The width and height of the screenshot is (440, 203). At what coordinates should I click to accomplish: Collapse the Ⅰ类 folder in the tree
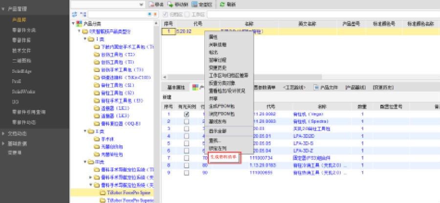click(85, 39)
